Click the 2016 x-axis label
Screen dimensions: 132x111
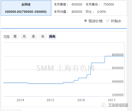(x=81, y=100)
